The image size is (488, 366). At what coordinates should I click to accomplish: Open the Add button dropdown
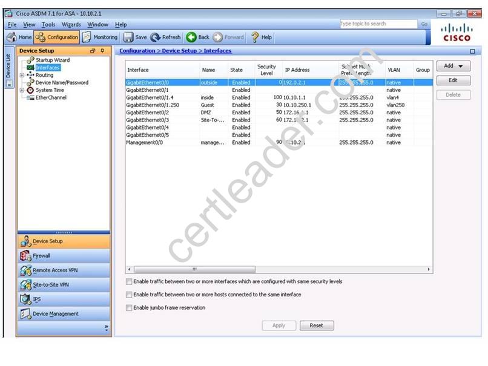click(453, 66)
